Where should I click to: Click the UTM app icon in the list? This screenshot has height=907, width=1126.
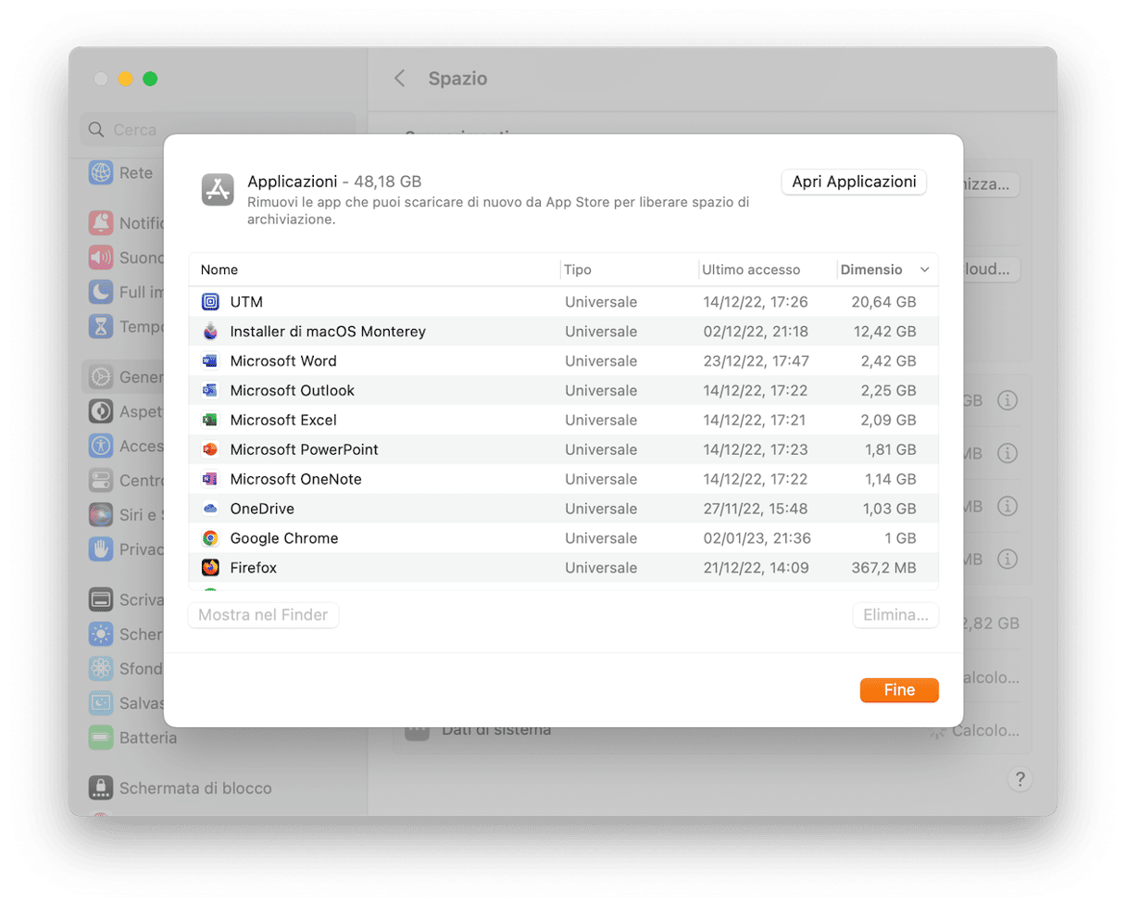click(210, 302)
